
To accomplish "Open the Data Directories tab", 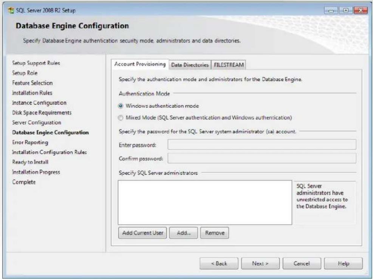I will point(190,65).
